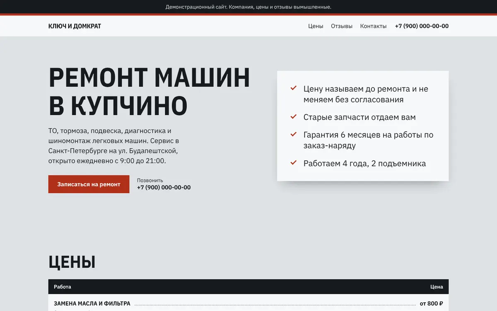Click the Позвонить label
The image size is (497, 311).
150,180
